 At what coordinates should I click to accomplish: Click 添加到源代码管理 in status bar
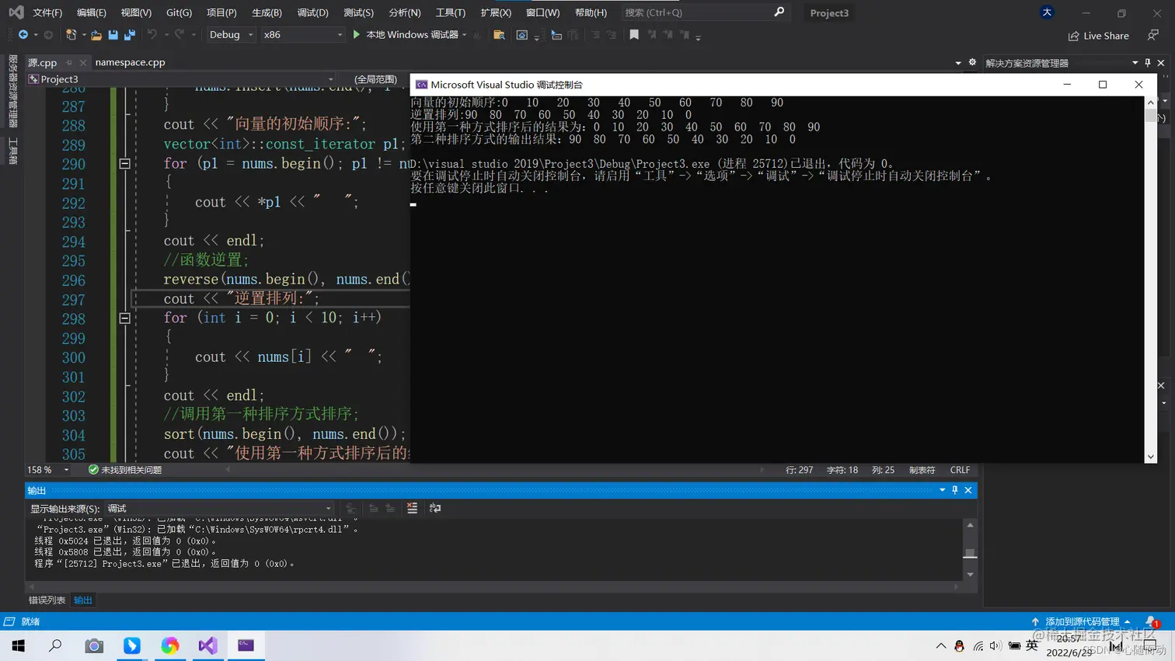click(x=1081, y=621)
